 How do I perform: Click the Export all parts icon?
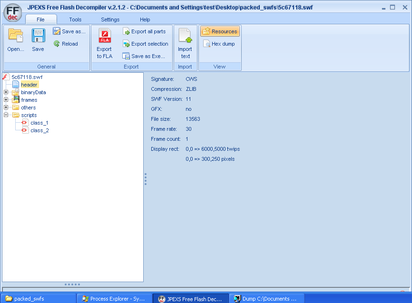pyautogui.click(x=127, y=31)
